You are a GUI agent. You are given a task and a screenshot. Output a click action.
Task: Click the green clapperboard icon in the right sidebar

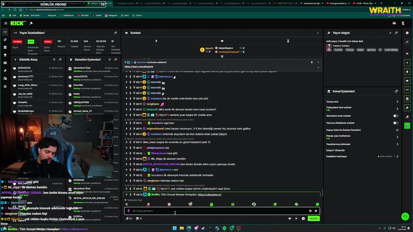click(x=407, y=126)
